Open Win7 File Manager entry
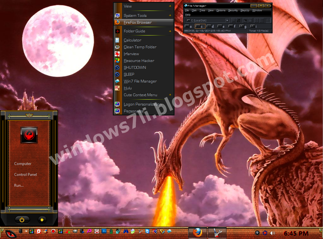323x239 pixels. pyautogui.click(x=144, y=81)
